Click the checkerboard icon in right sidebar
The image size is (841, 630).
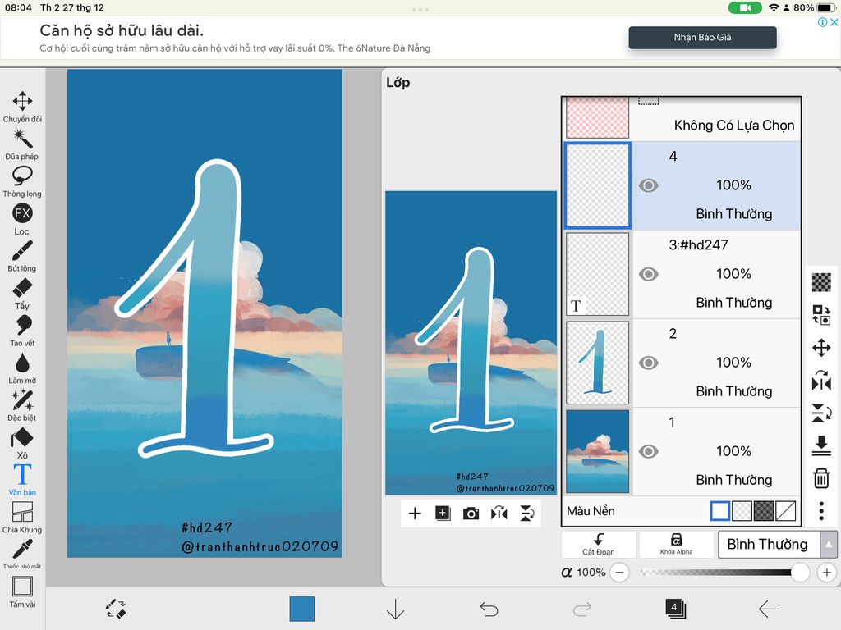pyautogui.click(x=821, y=282)
